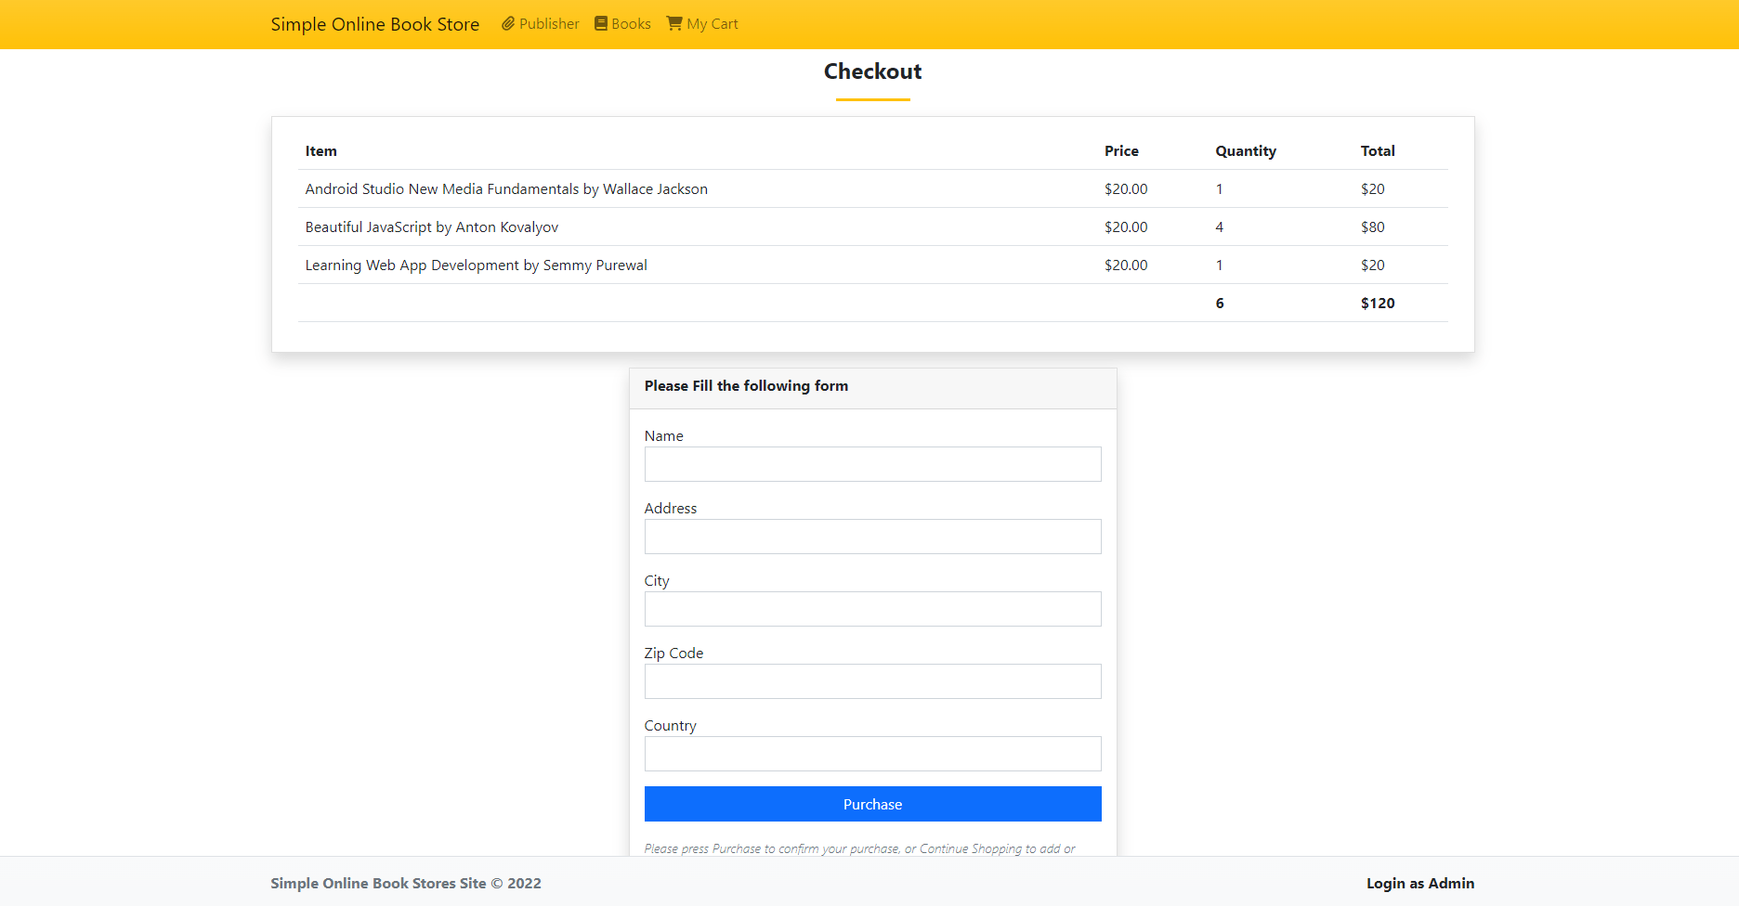Click the Simple Online Book Store home link

[374, 24]
